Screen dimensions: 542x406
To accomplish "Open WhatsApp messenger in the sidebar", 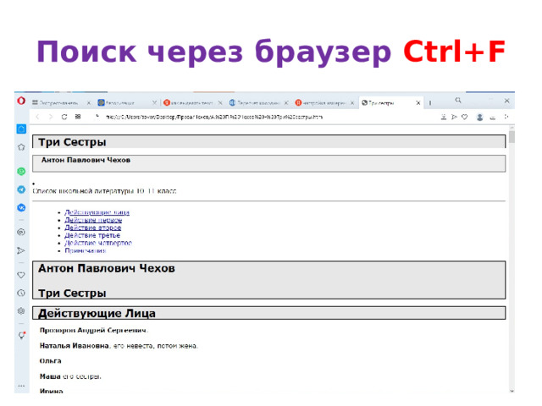I will [x=21, y=171].
